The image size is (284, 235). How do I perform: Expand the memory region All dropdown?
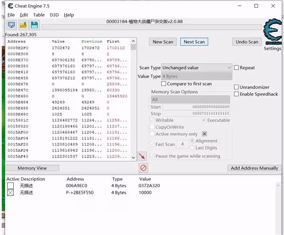pyautogui.click(x=190, y=99)
